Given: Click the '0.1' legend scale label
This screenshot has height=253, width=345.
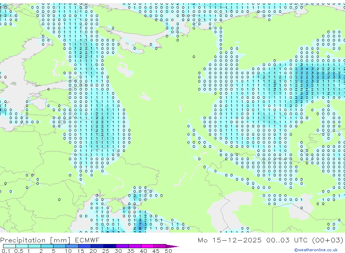Looking at the screenshot, I should point(6,251).
